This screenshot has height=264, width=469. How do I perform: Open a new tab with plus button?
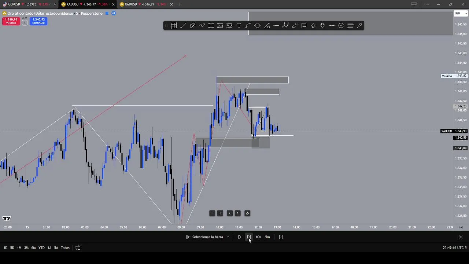pos(179,4)
